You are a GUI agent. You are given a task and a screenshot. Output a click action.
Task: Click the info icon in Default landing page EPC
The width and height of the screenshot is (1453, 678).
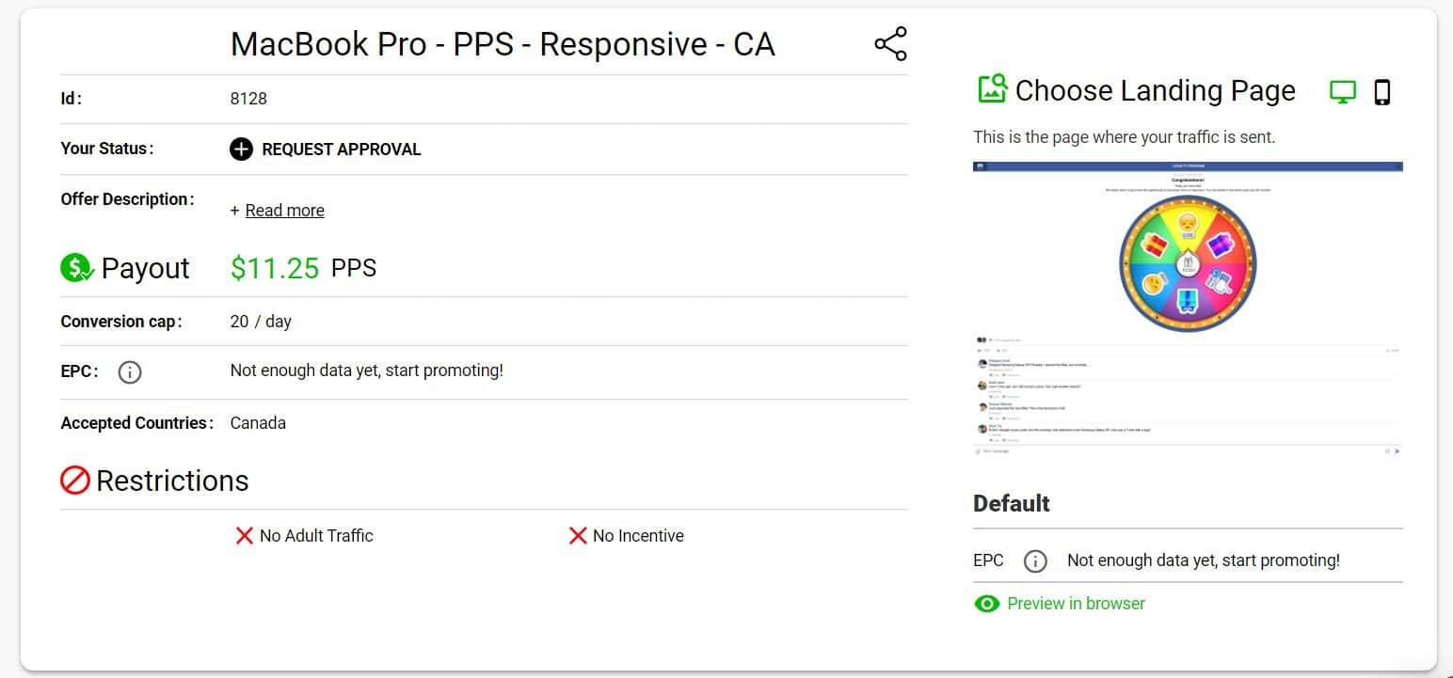tap(1035, 561)
